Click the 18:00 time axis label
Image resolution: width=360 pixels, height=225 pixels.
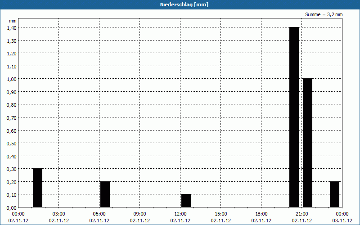(x=261, y=214)
